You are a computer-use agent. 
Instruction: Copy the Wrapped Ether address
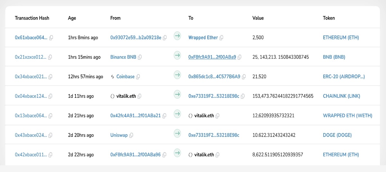221,38
